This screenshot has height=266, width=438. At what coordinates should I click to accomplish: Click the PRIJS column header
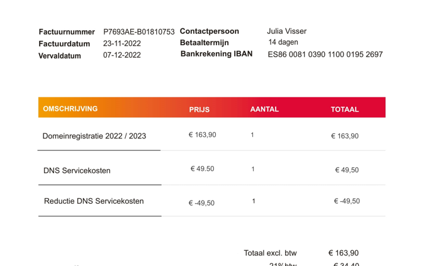tap(199, 109)
